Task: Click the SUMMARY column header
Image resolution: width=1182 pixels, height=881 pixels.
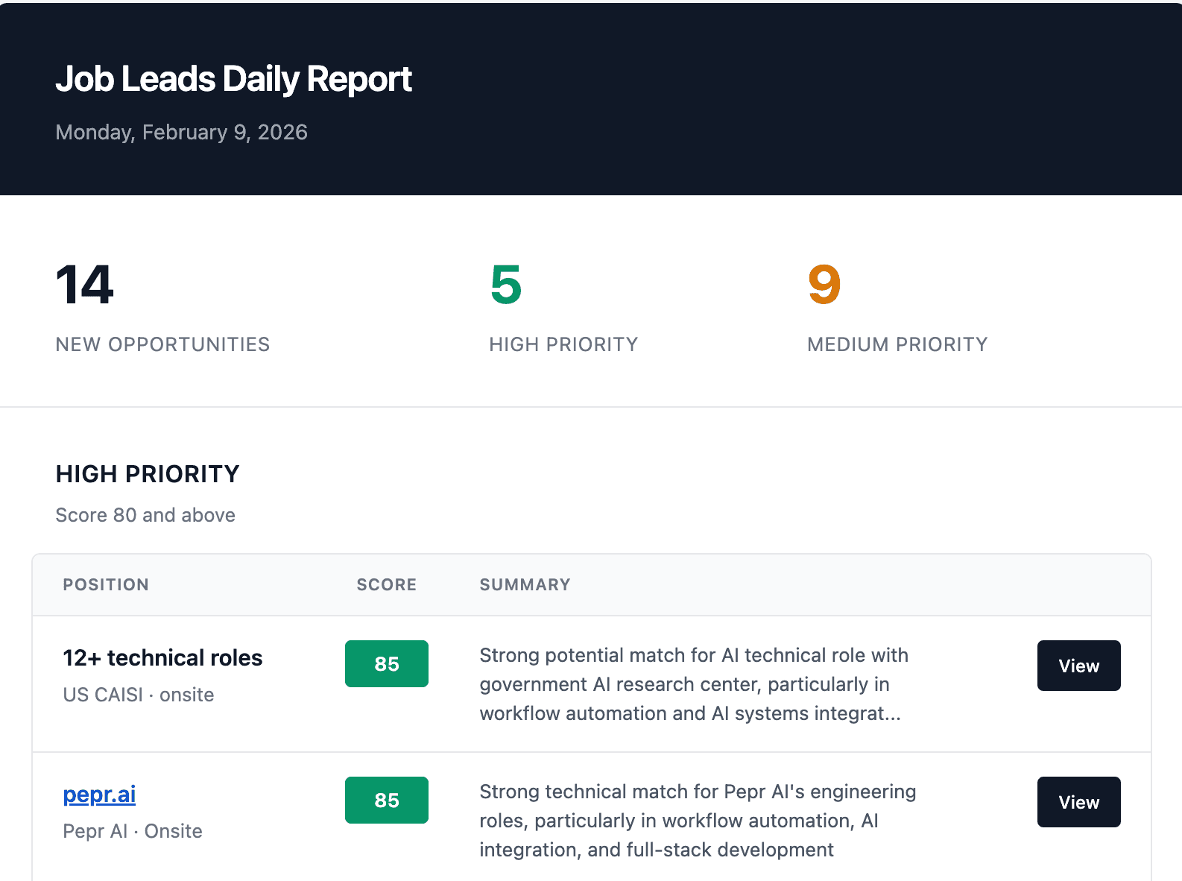Action: [x=525, y=584]
